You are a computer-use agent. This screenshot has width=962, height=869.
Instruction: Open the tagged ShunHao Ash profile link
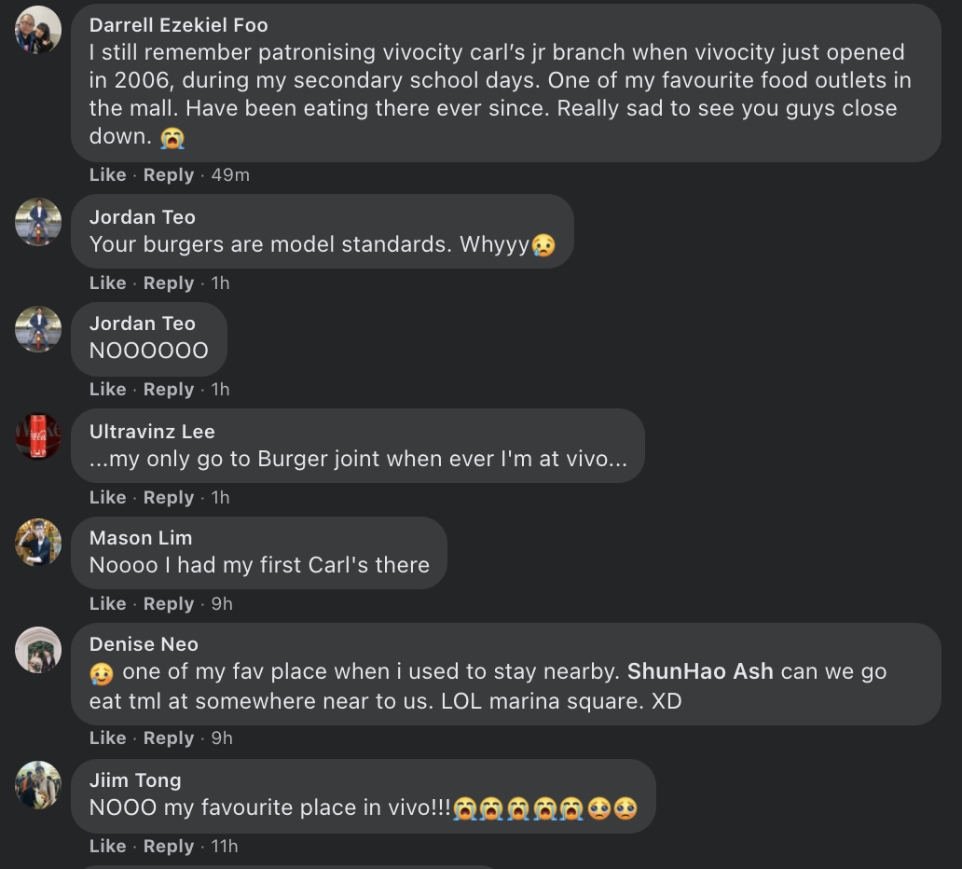coord(700,671)
